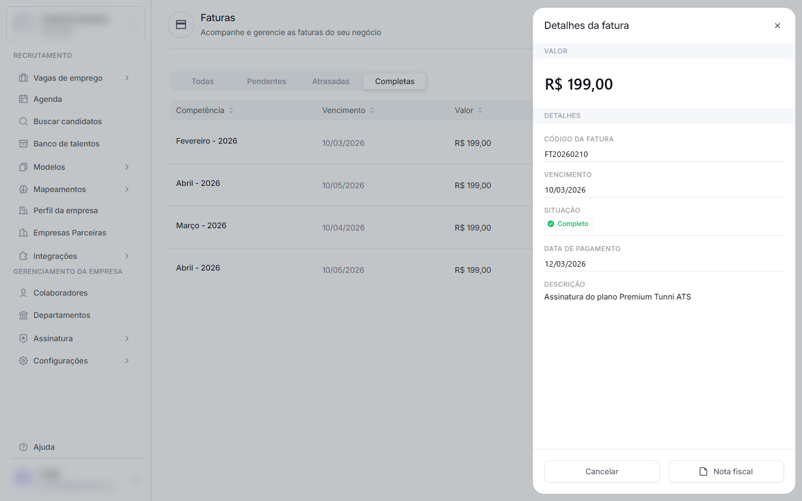The width and height of the screenshot is (802, 501).
Task: Click the Integrações puzzle icon
Action: 23,256
